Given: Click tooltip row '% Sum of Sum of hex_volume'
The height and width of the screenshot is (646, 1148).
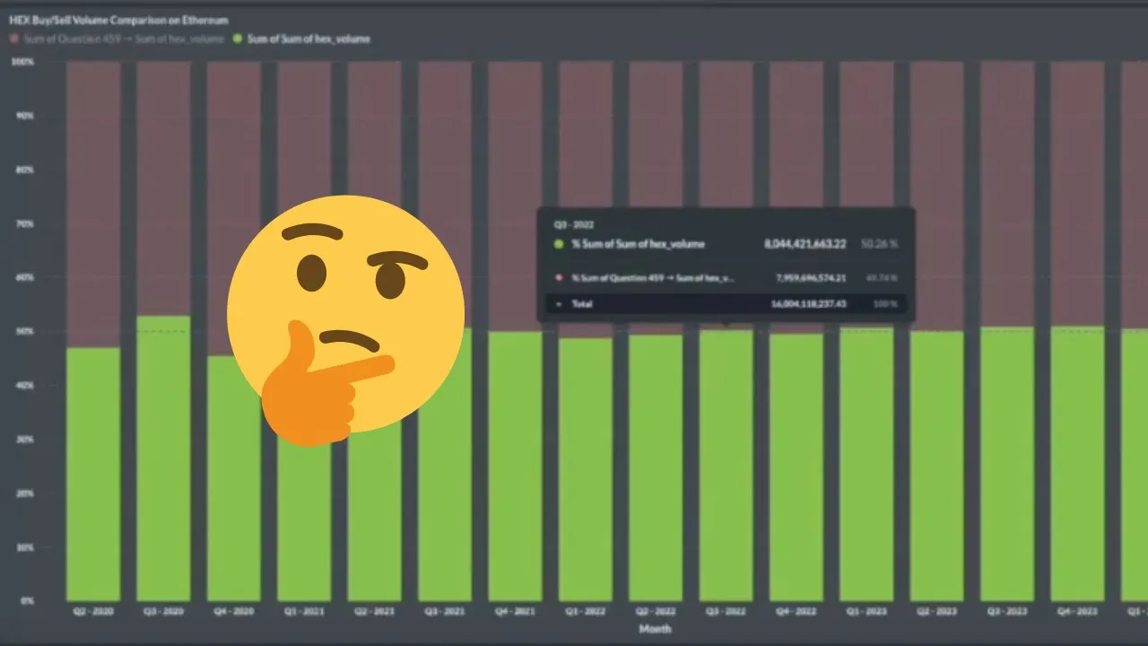Looking at the screenshot, I should coord(726,244).
